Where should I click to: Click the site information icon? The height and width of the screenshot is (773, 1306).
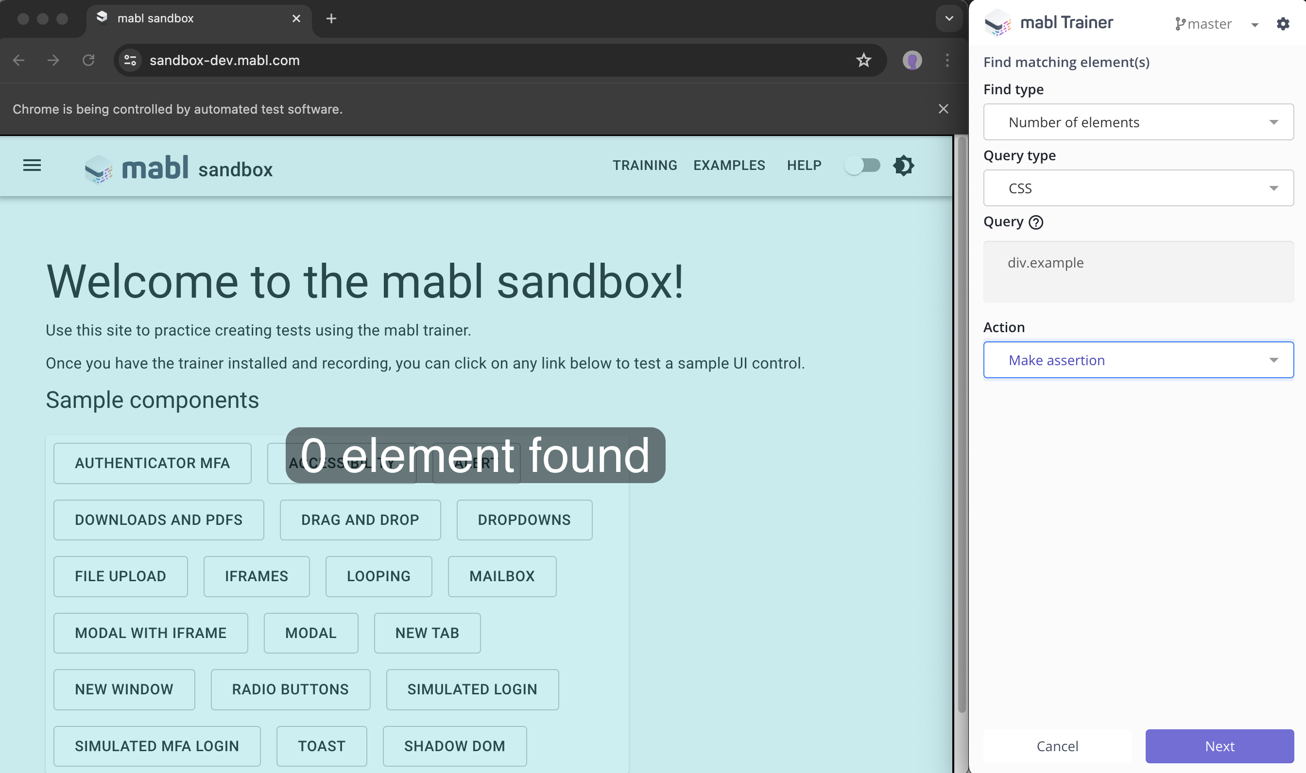pyautogui.click(x=130, y=60)
